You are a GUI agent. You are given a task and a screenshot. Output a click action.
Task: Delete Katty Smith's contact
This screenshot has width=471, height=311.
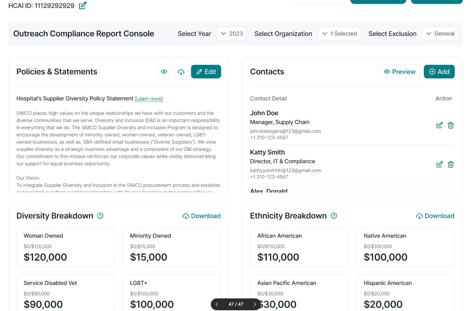tap(451, 165)
